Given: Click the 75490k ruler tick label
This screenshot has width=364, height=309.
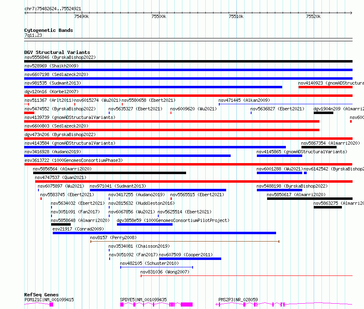Looking at the screenshot, I should click(x=81, y=16).
